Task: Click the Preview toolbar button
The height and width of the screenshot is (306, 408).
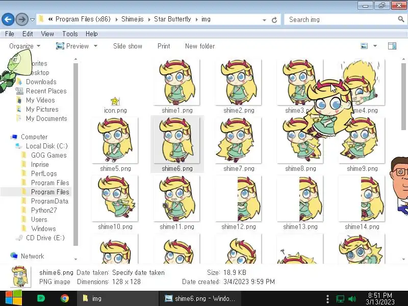Action: click(x=72, y=46)
